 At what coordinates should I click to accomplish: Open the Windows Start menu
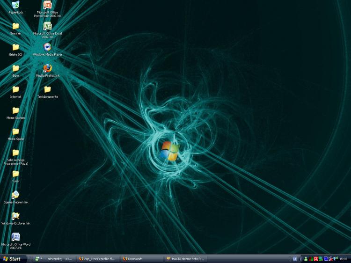(x=12, y=258)
